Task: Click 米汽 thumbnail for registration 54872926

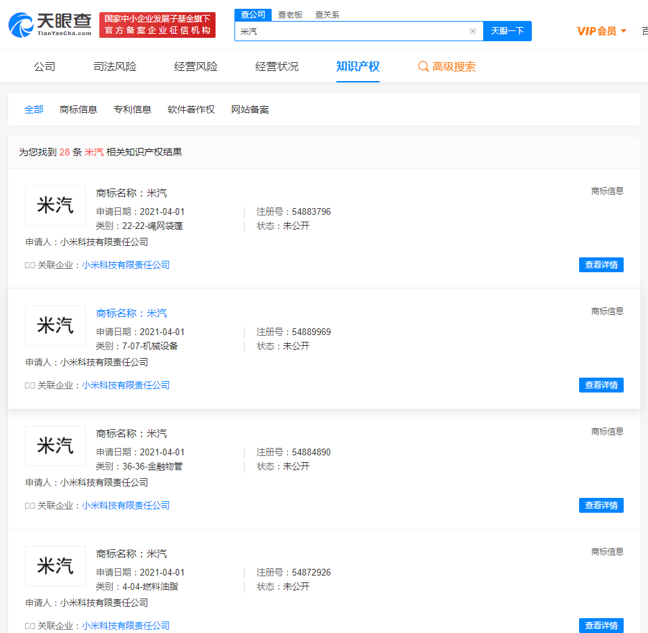Action: click(x=55, y=566)
